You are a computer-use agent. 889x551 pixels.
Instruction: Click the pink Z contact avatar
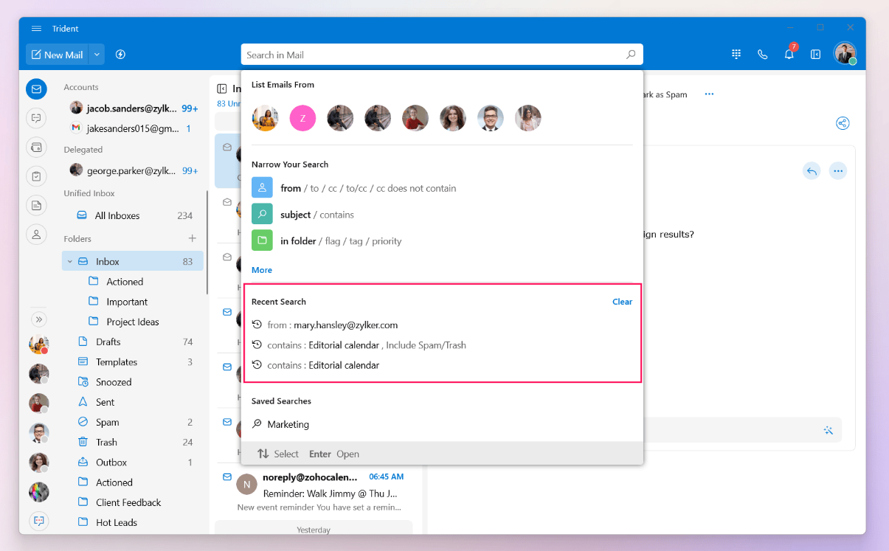point(302,118)
